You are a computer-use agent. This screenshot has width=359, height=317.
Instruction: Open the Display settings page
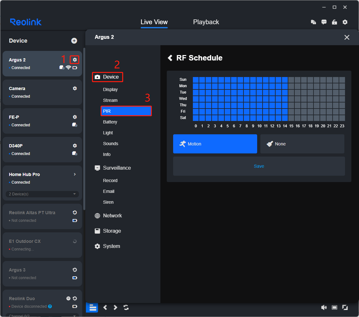pyautogui.click(x=110, y=89)
